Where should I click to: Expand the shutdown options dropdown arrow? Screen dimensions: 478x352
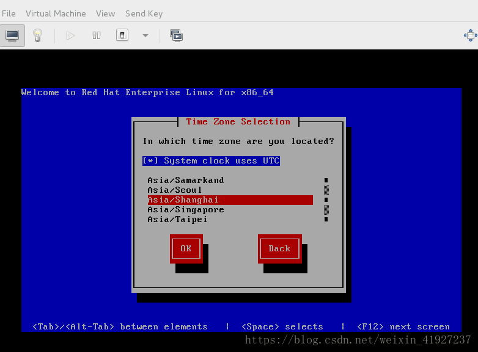pyautogui.click(x=145, y=35)
